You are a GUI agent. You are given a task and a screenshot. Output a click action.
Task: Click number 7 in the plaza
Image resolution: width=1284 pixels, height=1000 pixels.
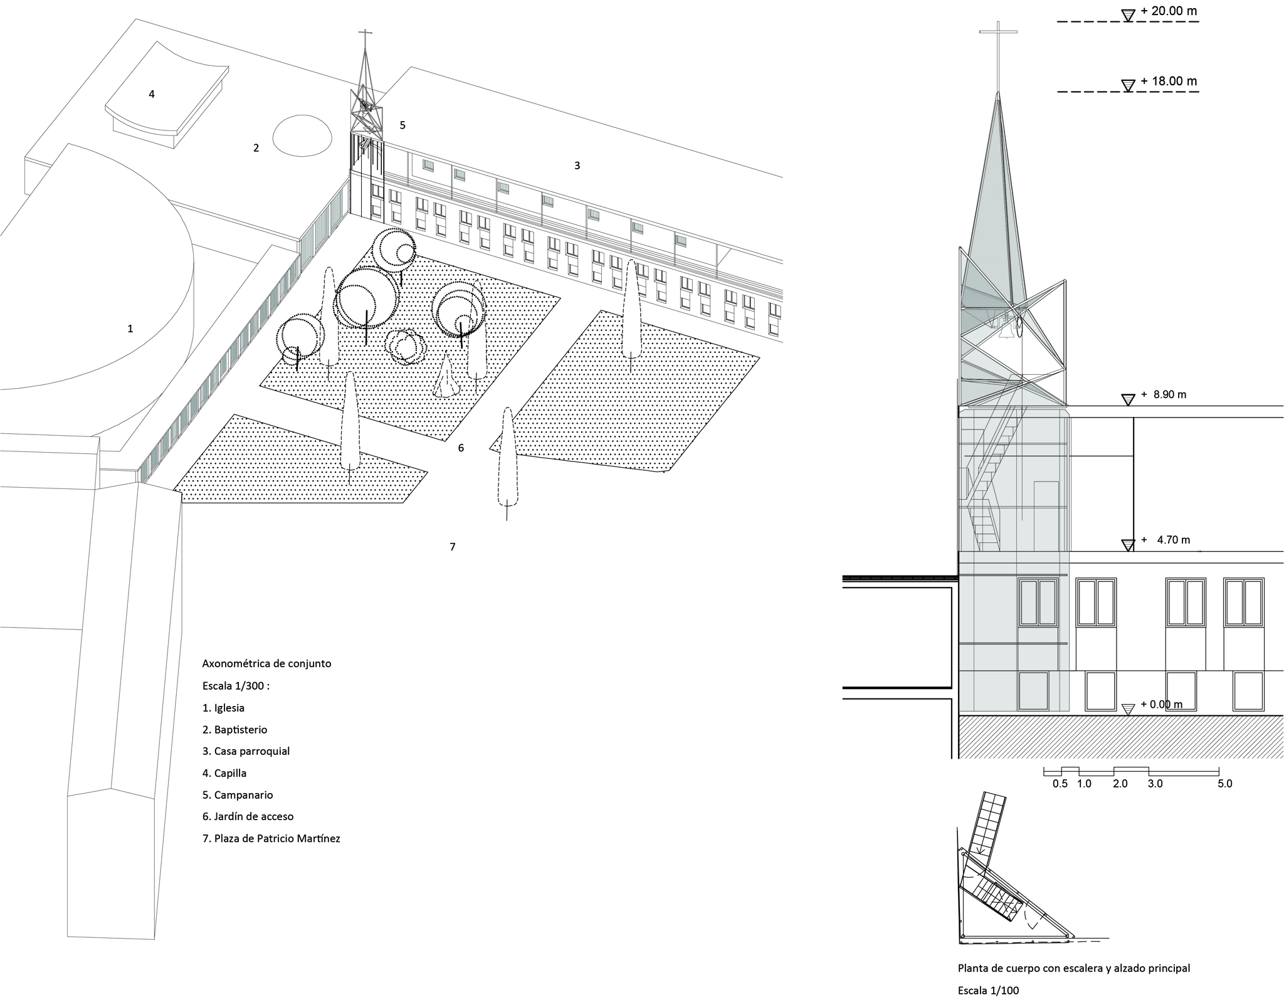click(452, 547)
